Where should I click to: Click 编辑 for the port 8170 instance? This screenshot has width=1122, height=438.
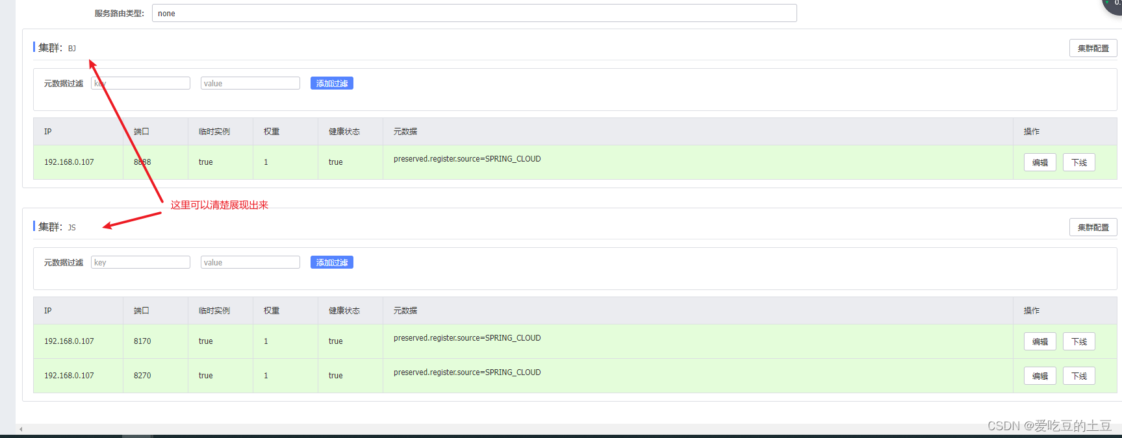tap(1040, 341)
